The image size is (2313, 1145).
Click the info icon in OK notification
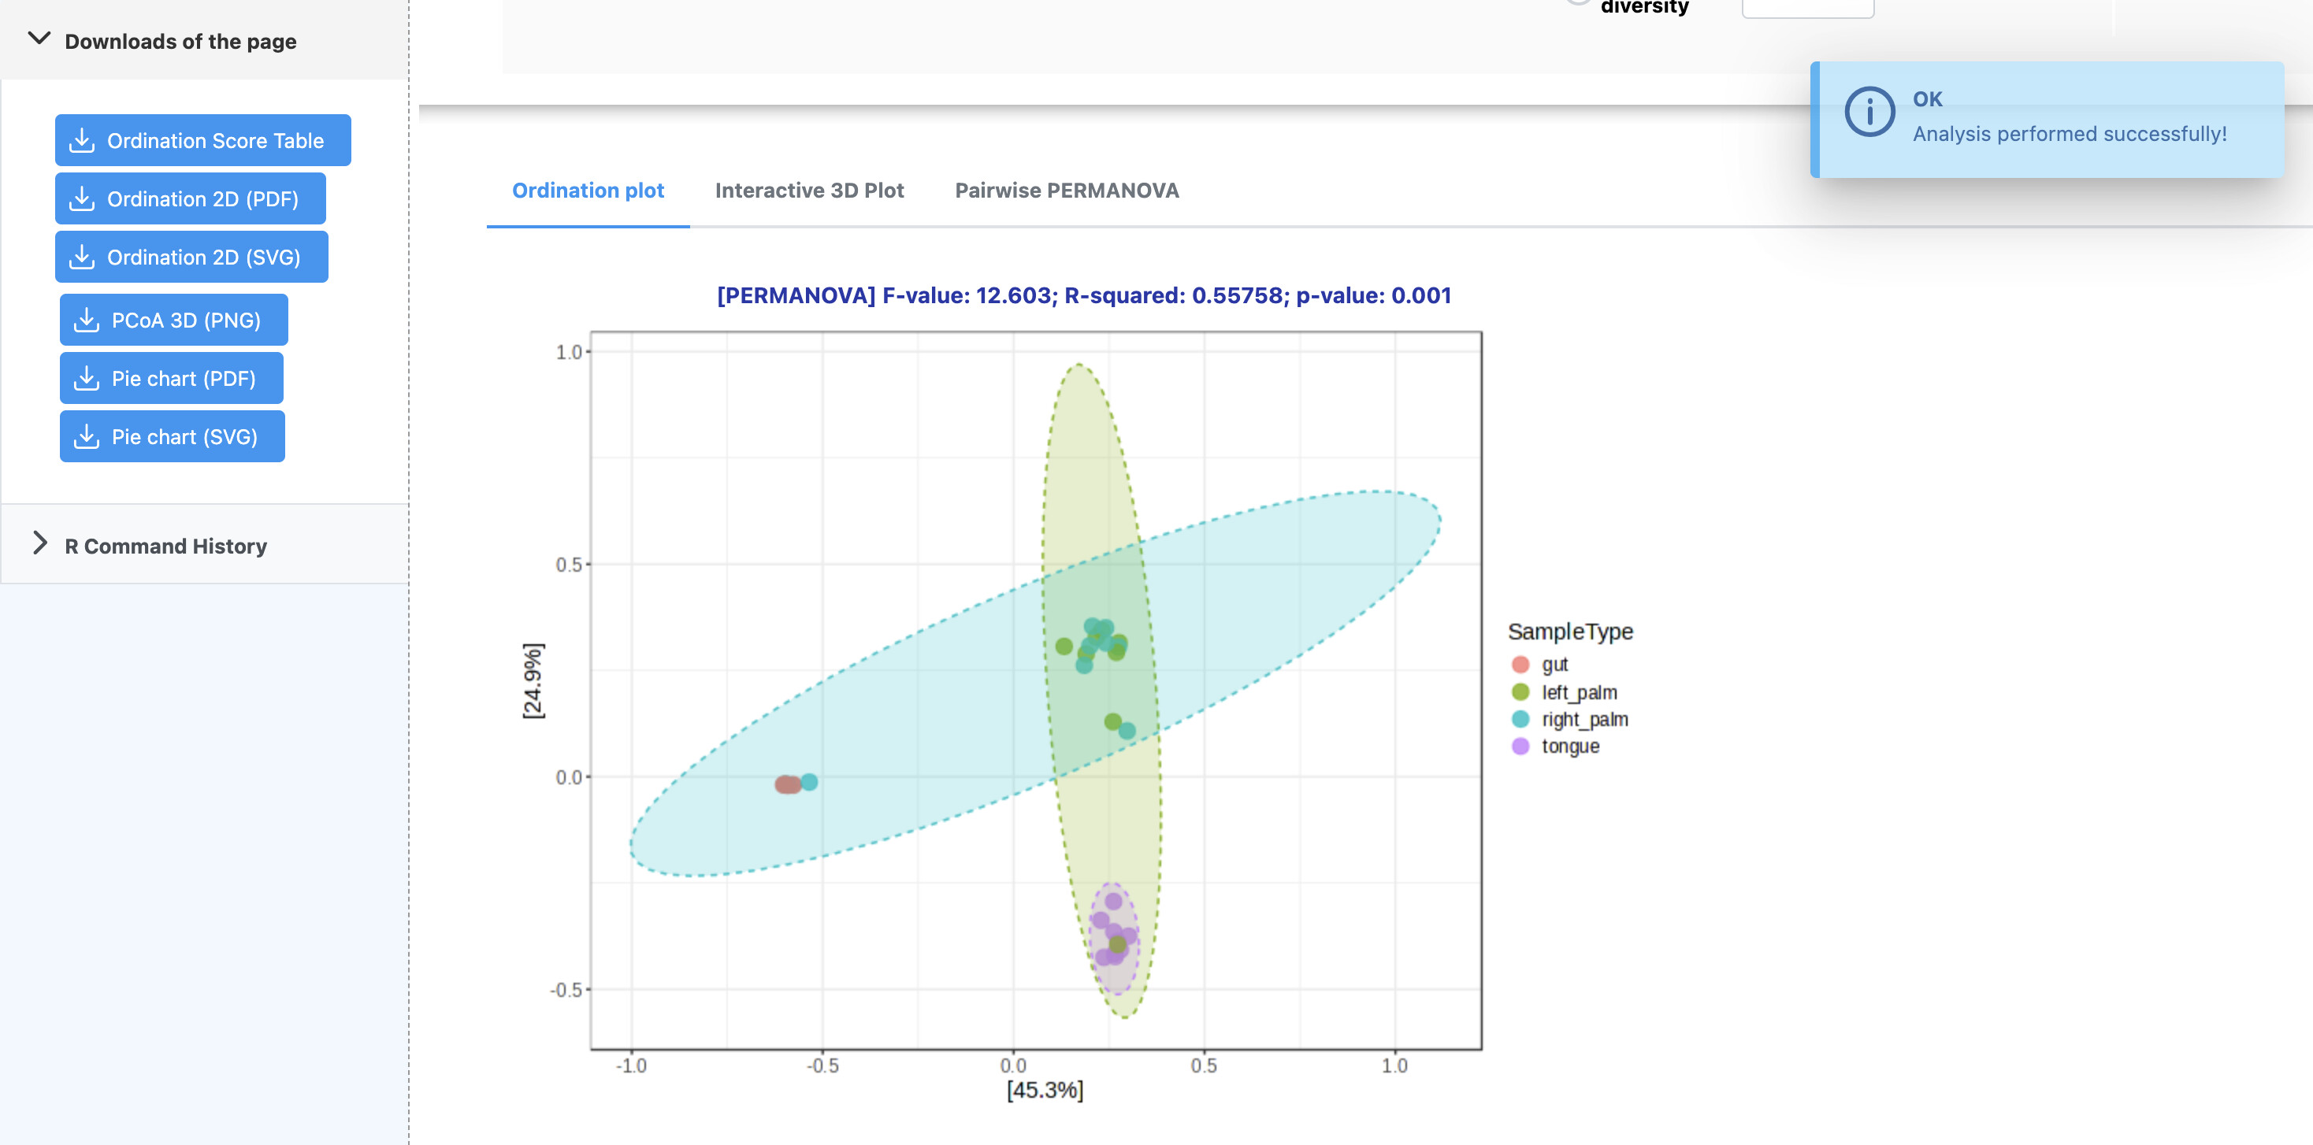1869,111
